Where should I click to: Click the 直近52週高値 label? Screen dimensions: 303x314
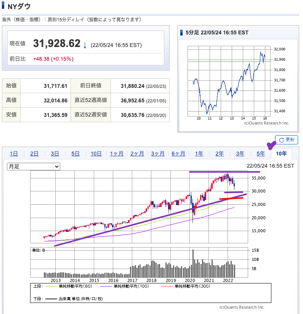tap(91, 100)
